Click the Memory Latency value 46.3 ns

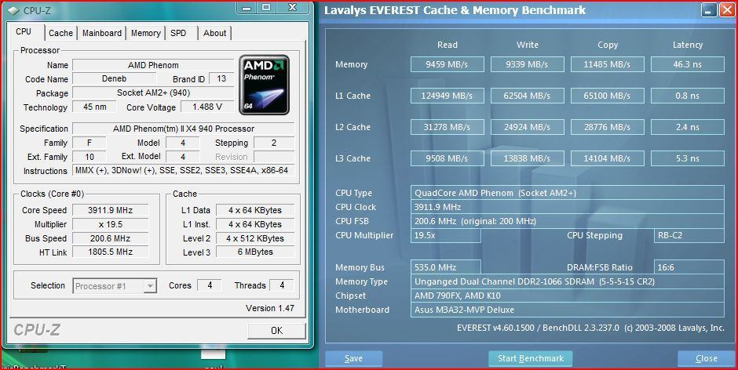[x=688, y=64]
